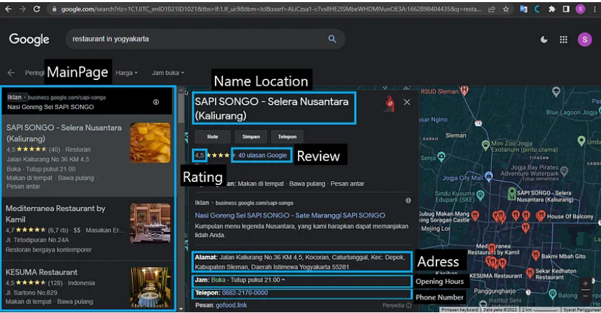Open the Harga filter dropdown
Viewport: 601px width, 313px height.
pos(126,73)
